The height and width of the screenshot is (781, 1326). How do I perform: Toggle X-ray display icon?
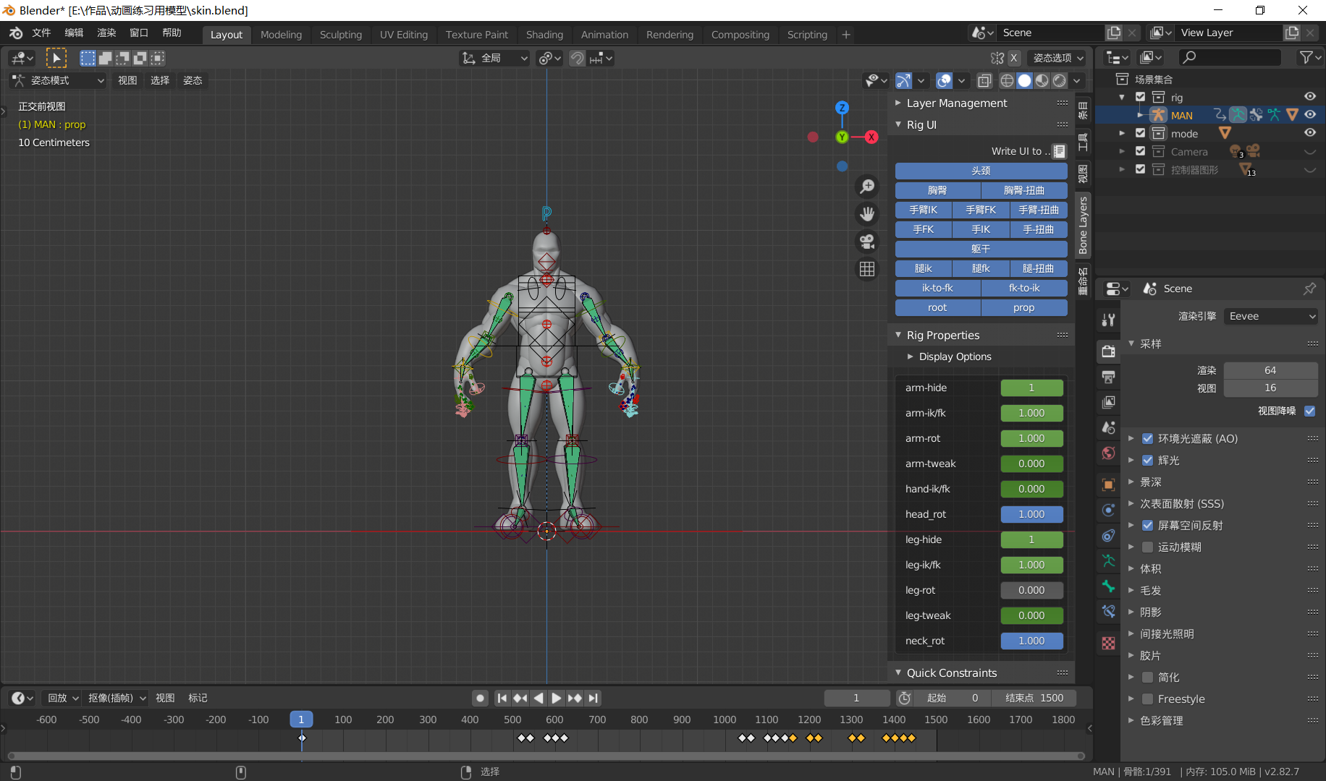(984, 80)
